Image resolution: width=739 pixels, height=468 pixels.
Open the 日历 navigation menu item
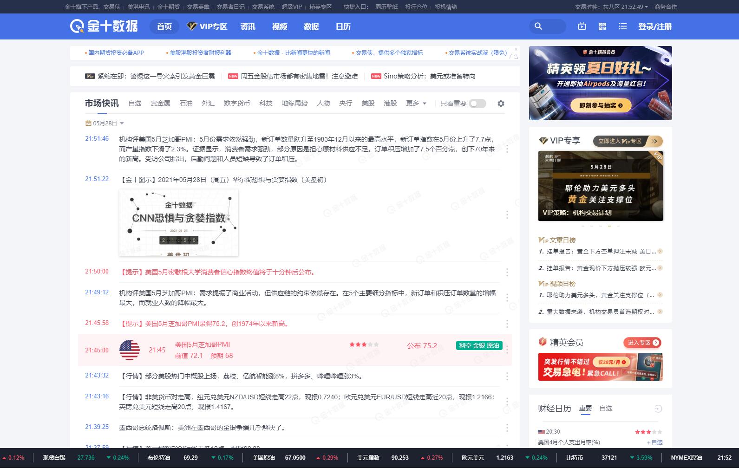[343, 26]
